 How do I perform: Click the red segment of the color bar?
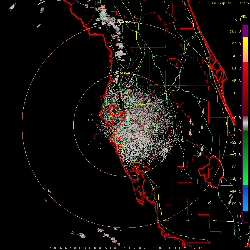(x=245, y=89)
